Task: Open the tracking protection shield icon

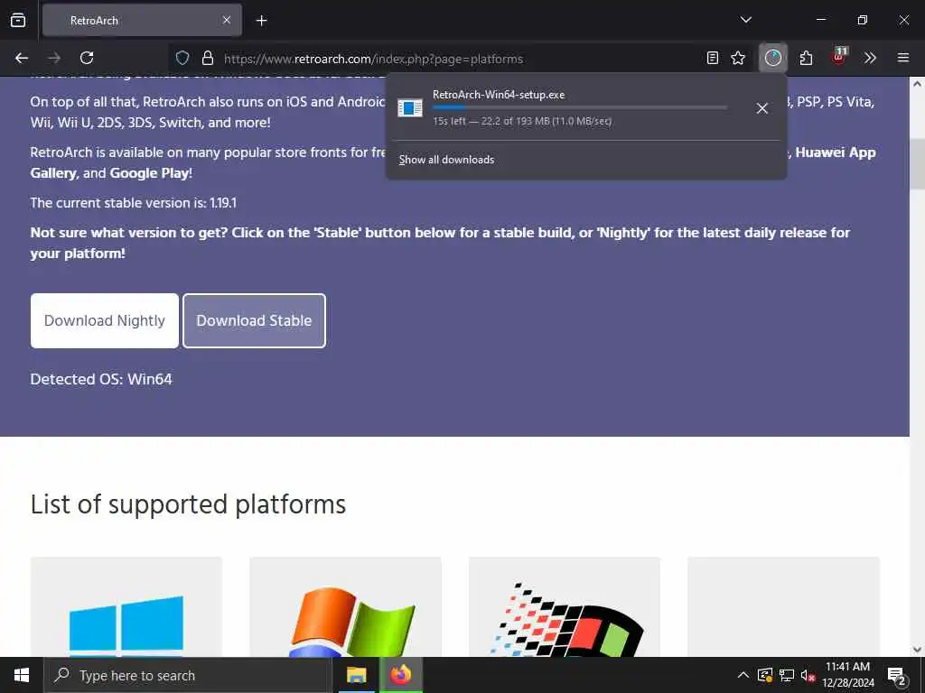Action: click(182, 58)
